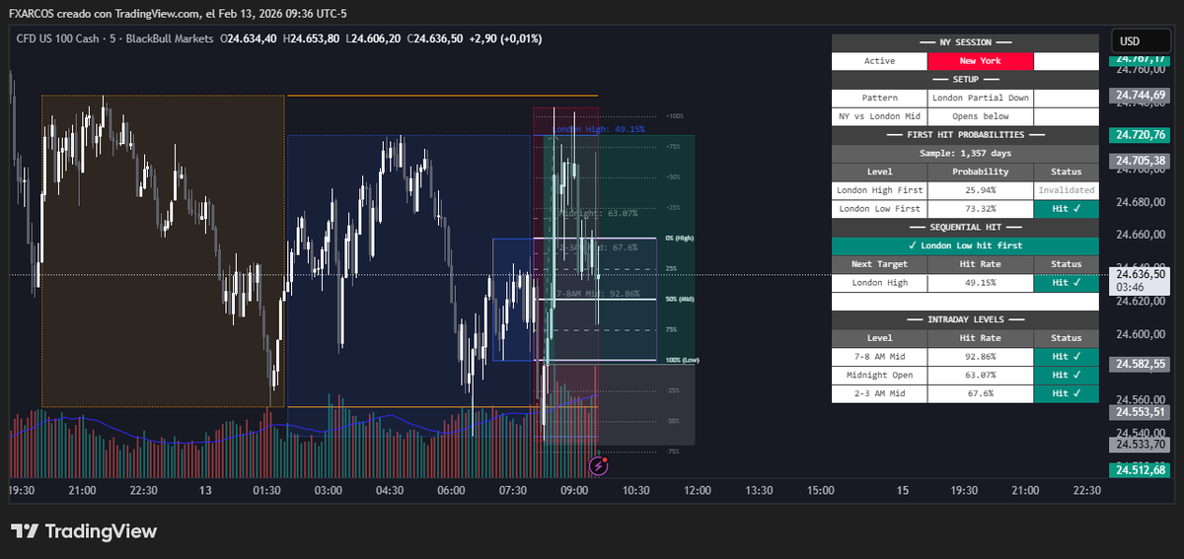Click the 13:30 time axis label
The height and width of the screenshot is (559, 1184).
760,490
